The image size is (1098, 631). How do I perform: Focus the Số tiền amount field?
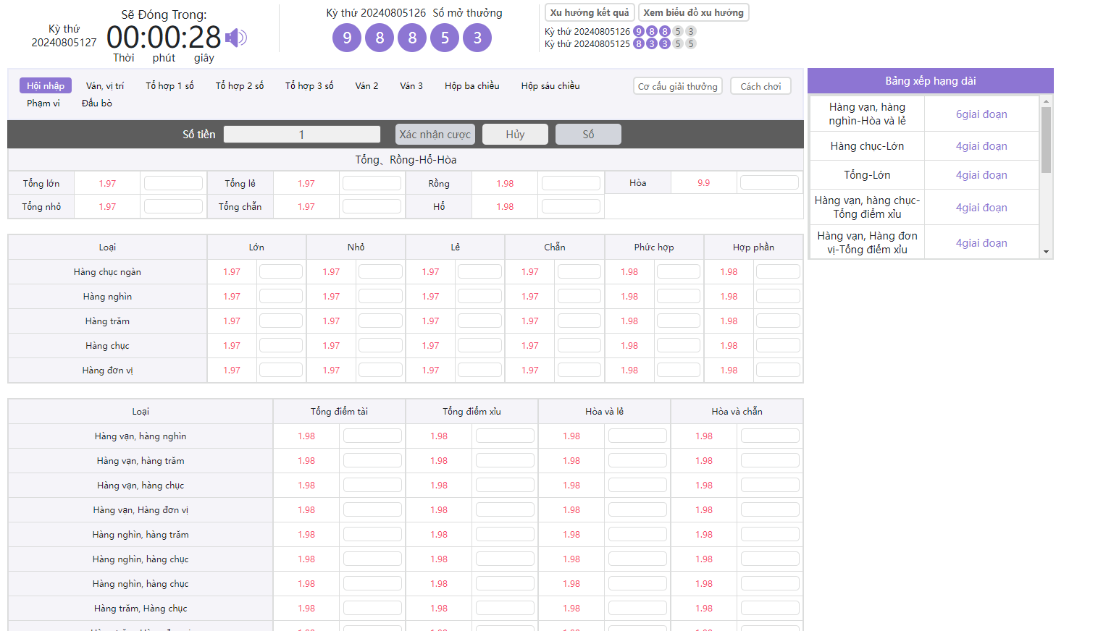point(302,134)
